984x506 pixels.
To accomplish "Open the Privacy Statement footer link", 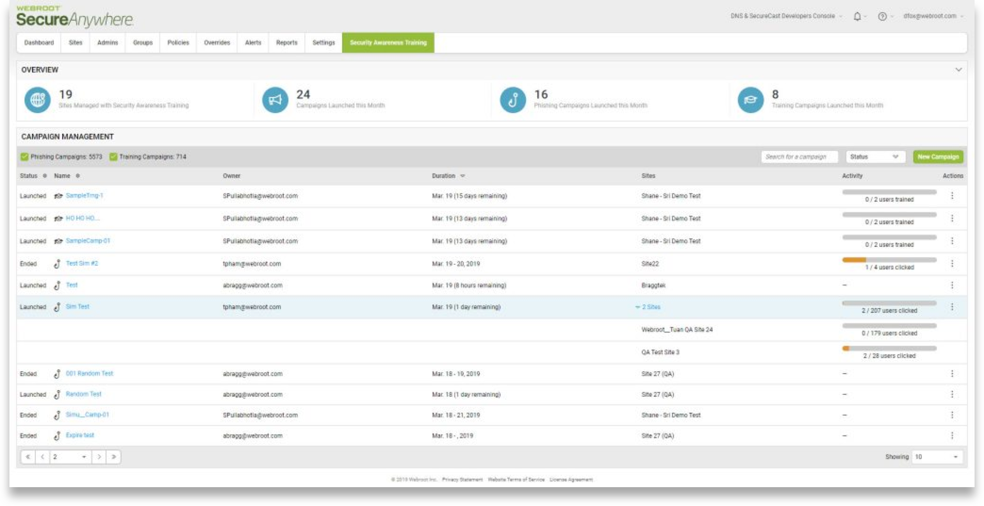I will [x=462, y=480].
